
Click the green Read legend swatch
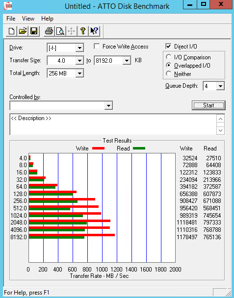139,148
